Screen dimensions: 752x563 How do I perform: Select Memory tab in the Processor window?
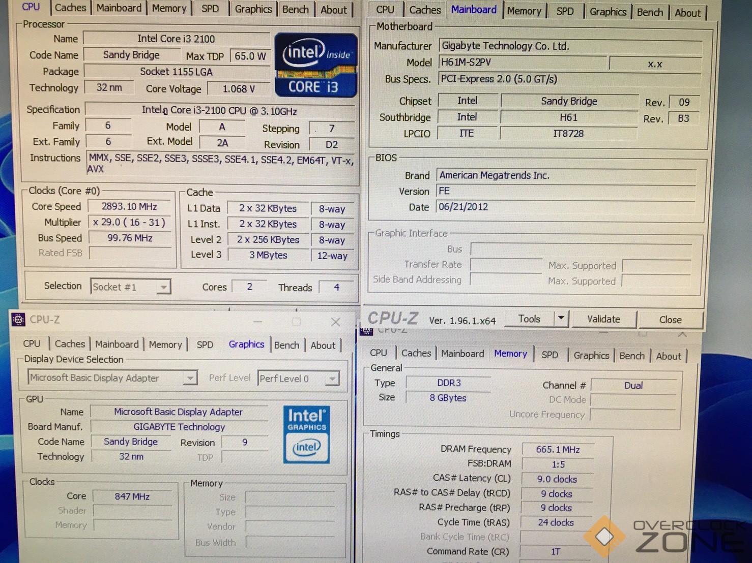coord(169,9)
